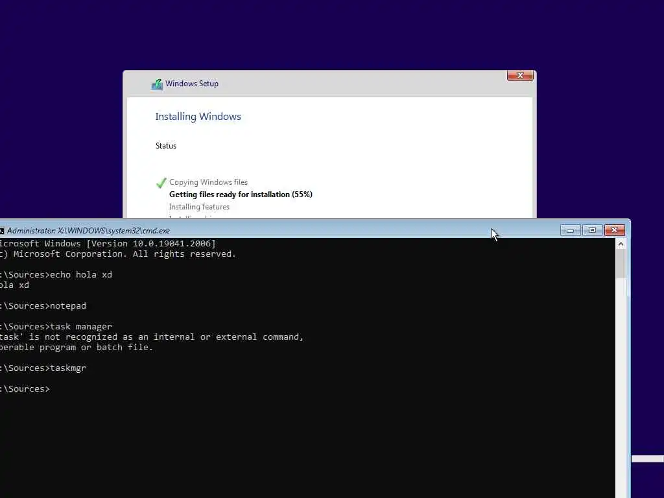Click the 'task manager' command line

click(x=56, y=327)
